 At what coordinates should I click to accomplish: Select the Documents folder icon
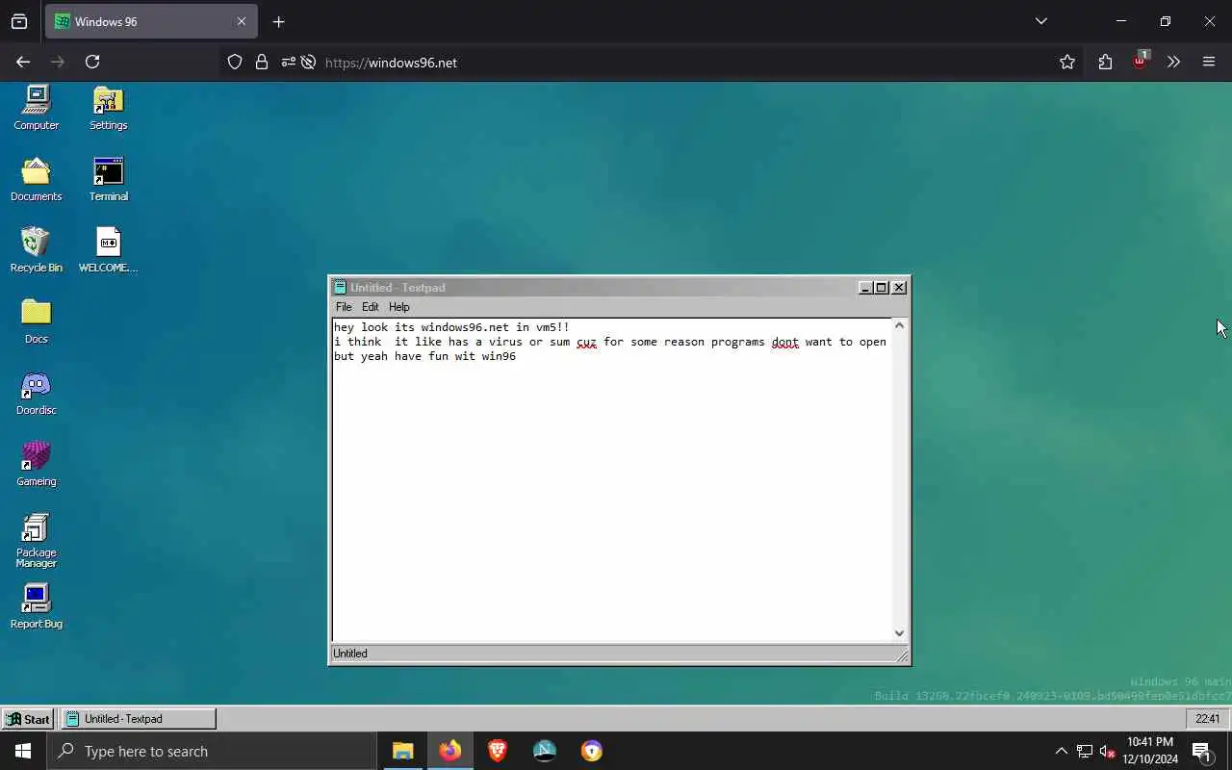(37, 179)
